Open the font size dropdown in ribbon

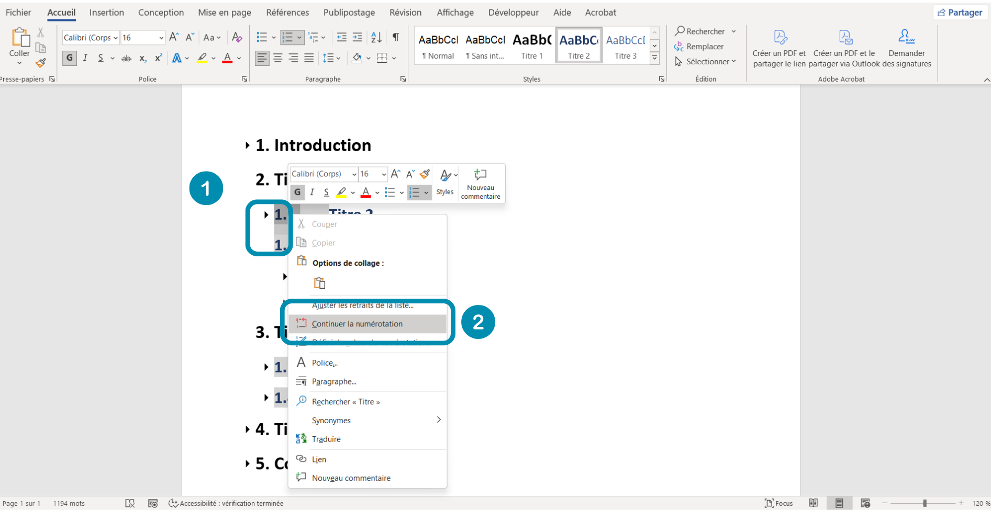pos(161,38)
